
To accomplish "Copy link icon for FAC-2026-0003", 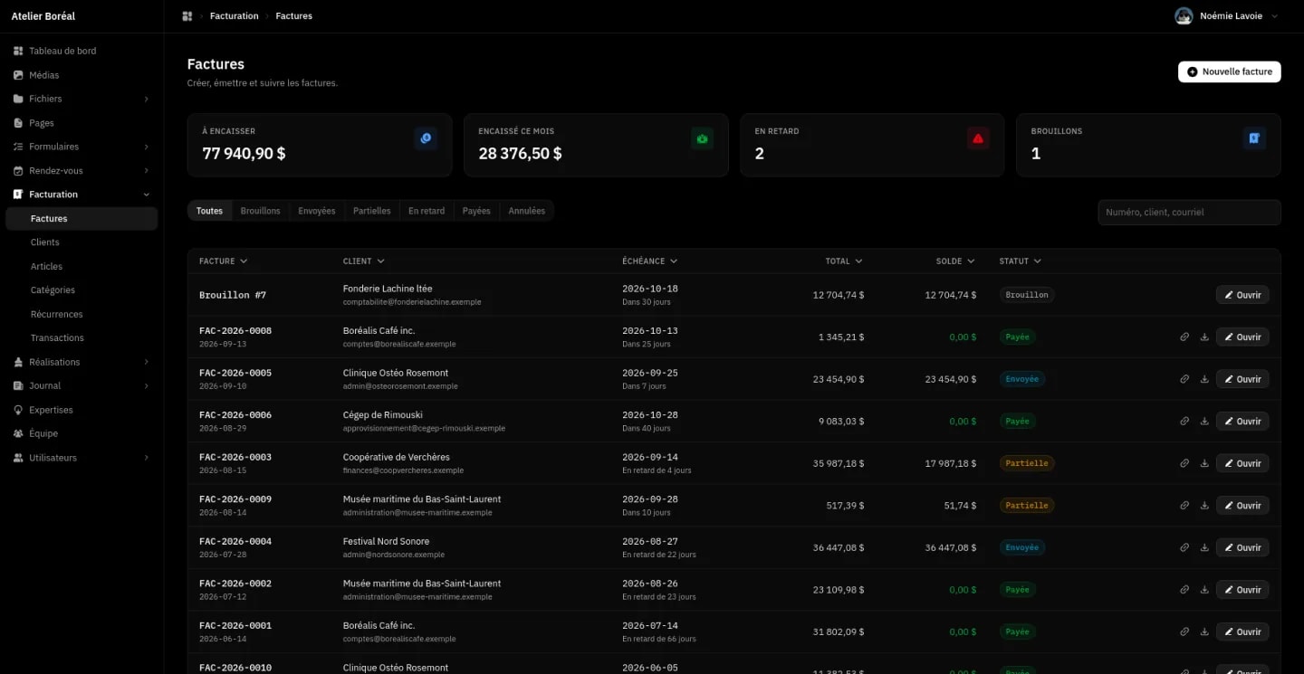I will (x=1184, y=463).
